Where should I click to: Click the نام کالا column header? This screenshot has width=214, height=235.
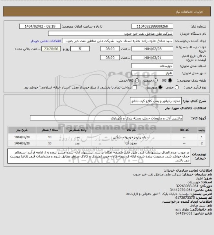(131, 130)
